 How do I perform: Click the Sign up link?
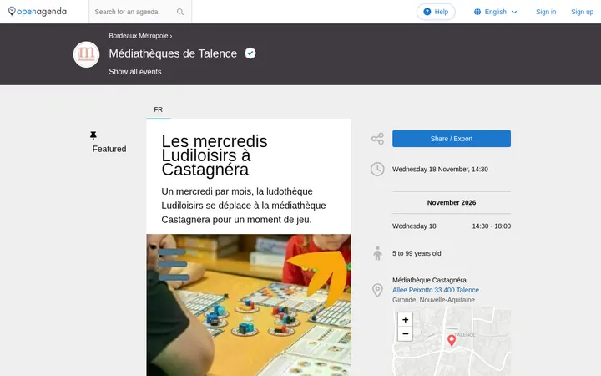(x=582, y=12)
